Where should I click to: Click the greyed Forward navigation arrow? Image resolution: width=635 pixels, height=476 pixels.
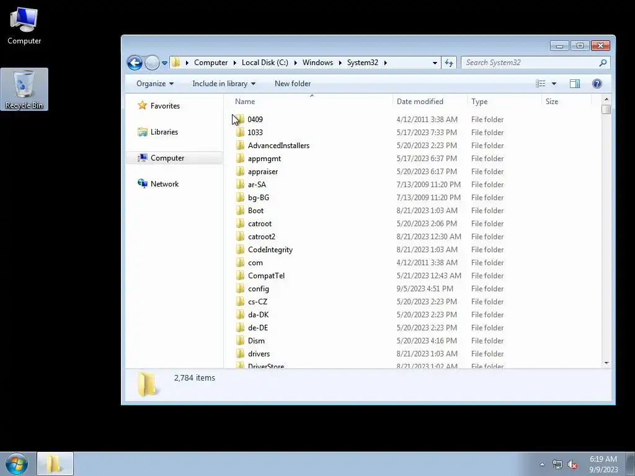[x=152, y=63]
